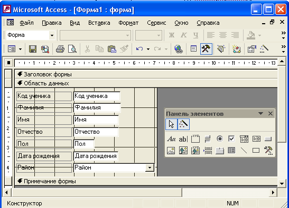Open the AutoFormat dialog icon
Image resolution: width=289 pixels, height=208 pixels.
221,49
